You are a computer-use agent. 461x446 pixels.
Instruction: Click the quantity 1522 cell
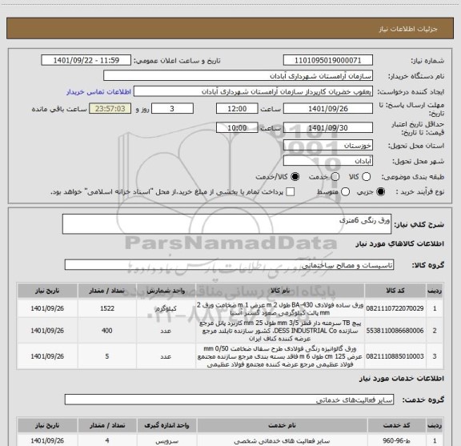(107, 308)
